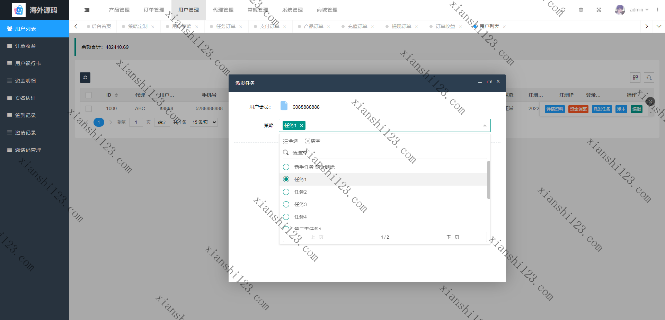Close the 任务订单 tab
This screenshot has width=665, height=320.
point(241,27)
